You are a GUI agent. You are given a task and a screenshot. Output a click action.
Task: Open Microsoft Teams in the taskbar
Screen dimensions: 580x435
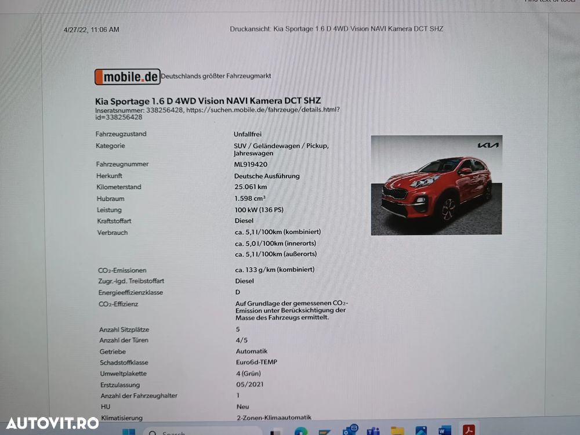pyautogui.click(x=373, y=430)
